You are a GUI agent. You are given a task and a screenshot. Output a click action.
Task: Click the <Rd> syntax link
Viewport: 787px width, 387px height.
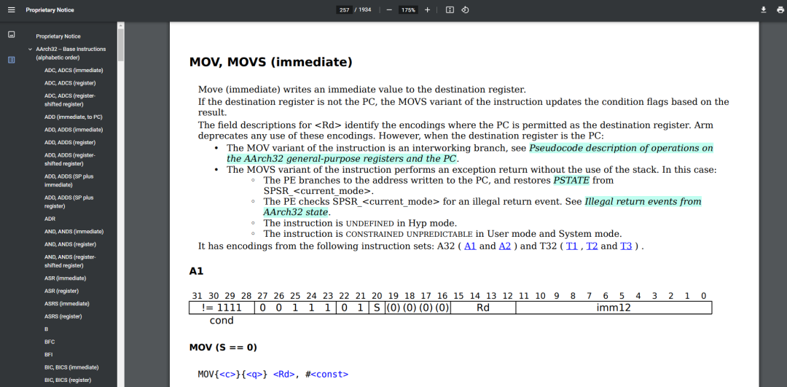pos(286,375)
